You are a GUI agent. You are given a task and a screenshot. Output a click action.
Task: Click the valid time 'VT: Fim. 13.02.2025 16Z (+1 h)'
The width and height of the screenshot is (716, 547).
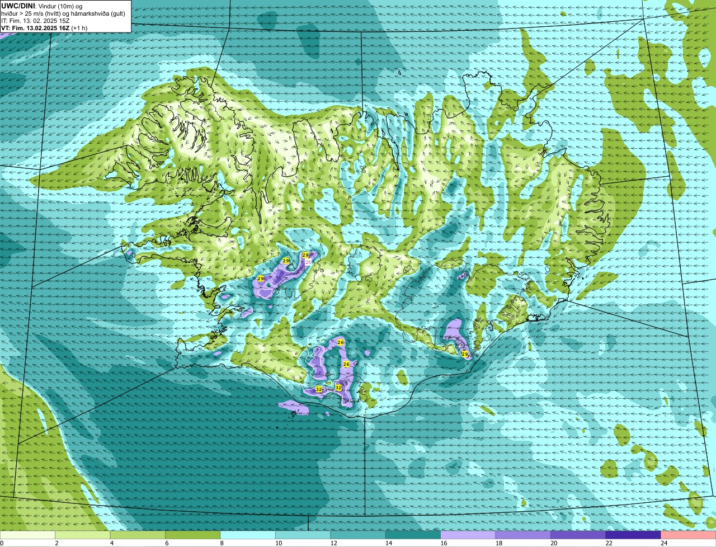coord(44,28)
